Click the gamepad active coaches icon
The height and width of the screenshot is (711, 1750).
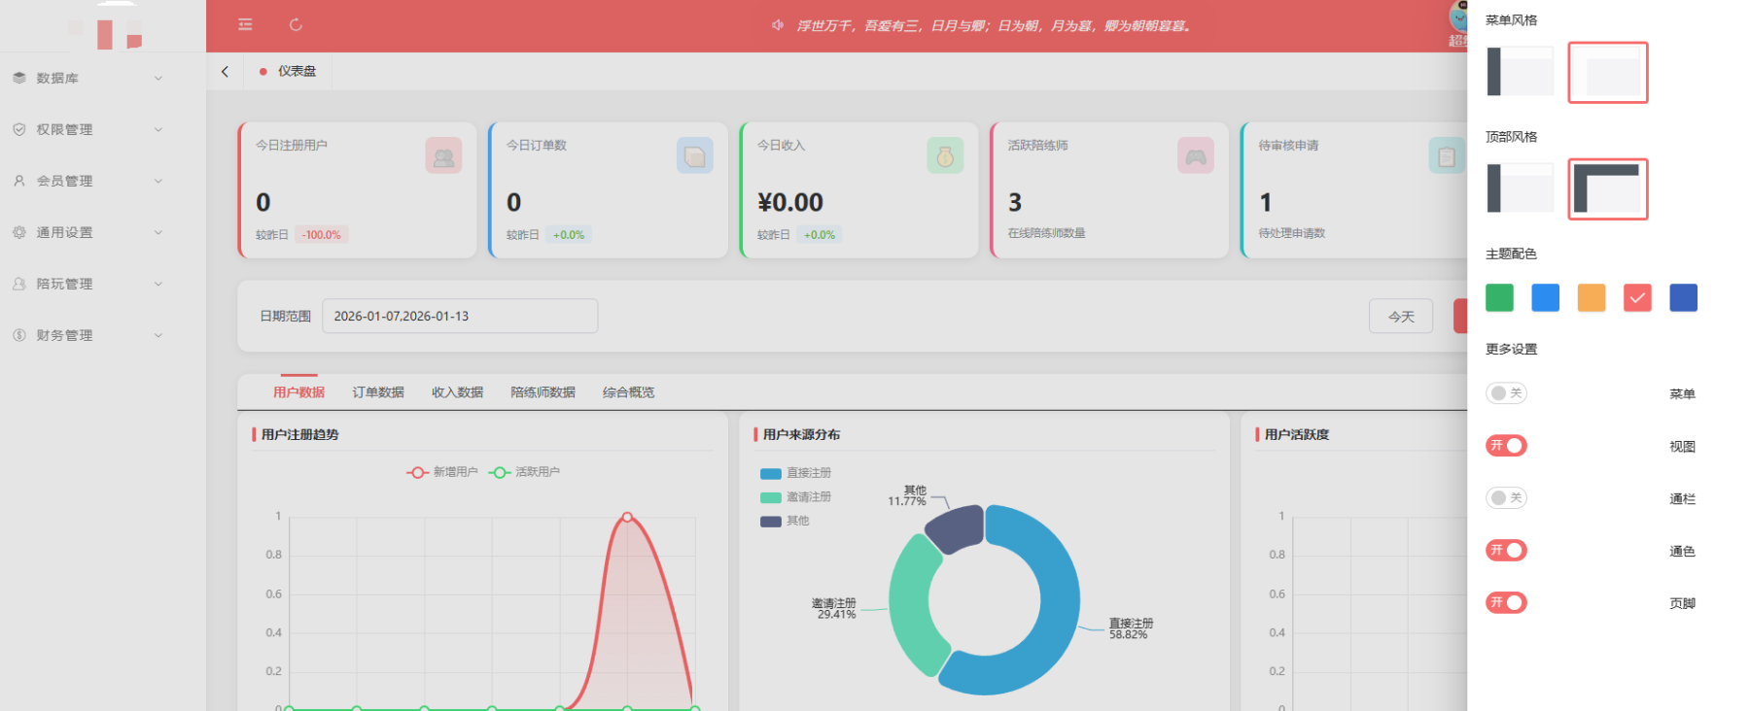point(1196,155)
